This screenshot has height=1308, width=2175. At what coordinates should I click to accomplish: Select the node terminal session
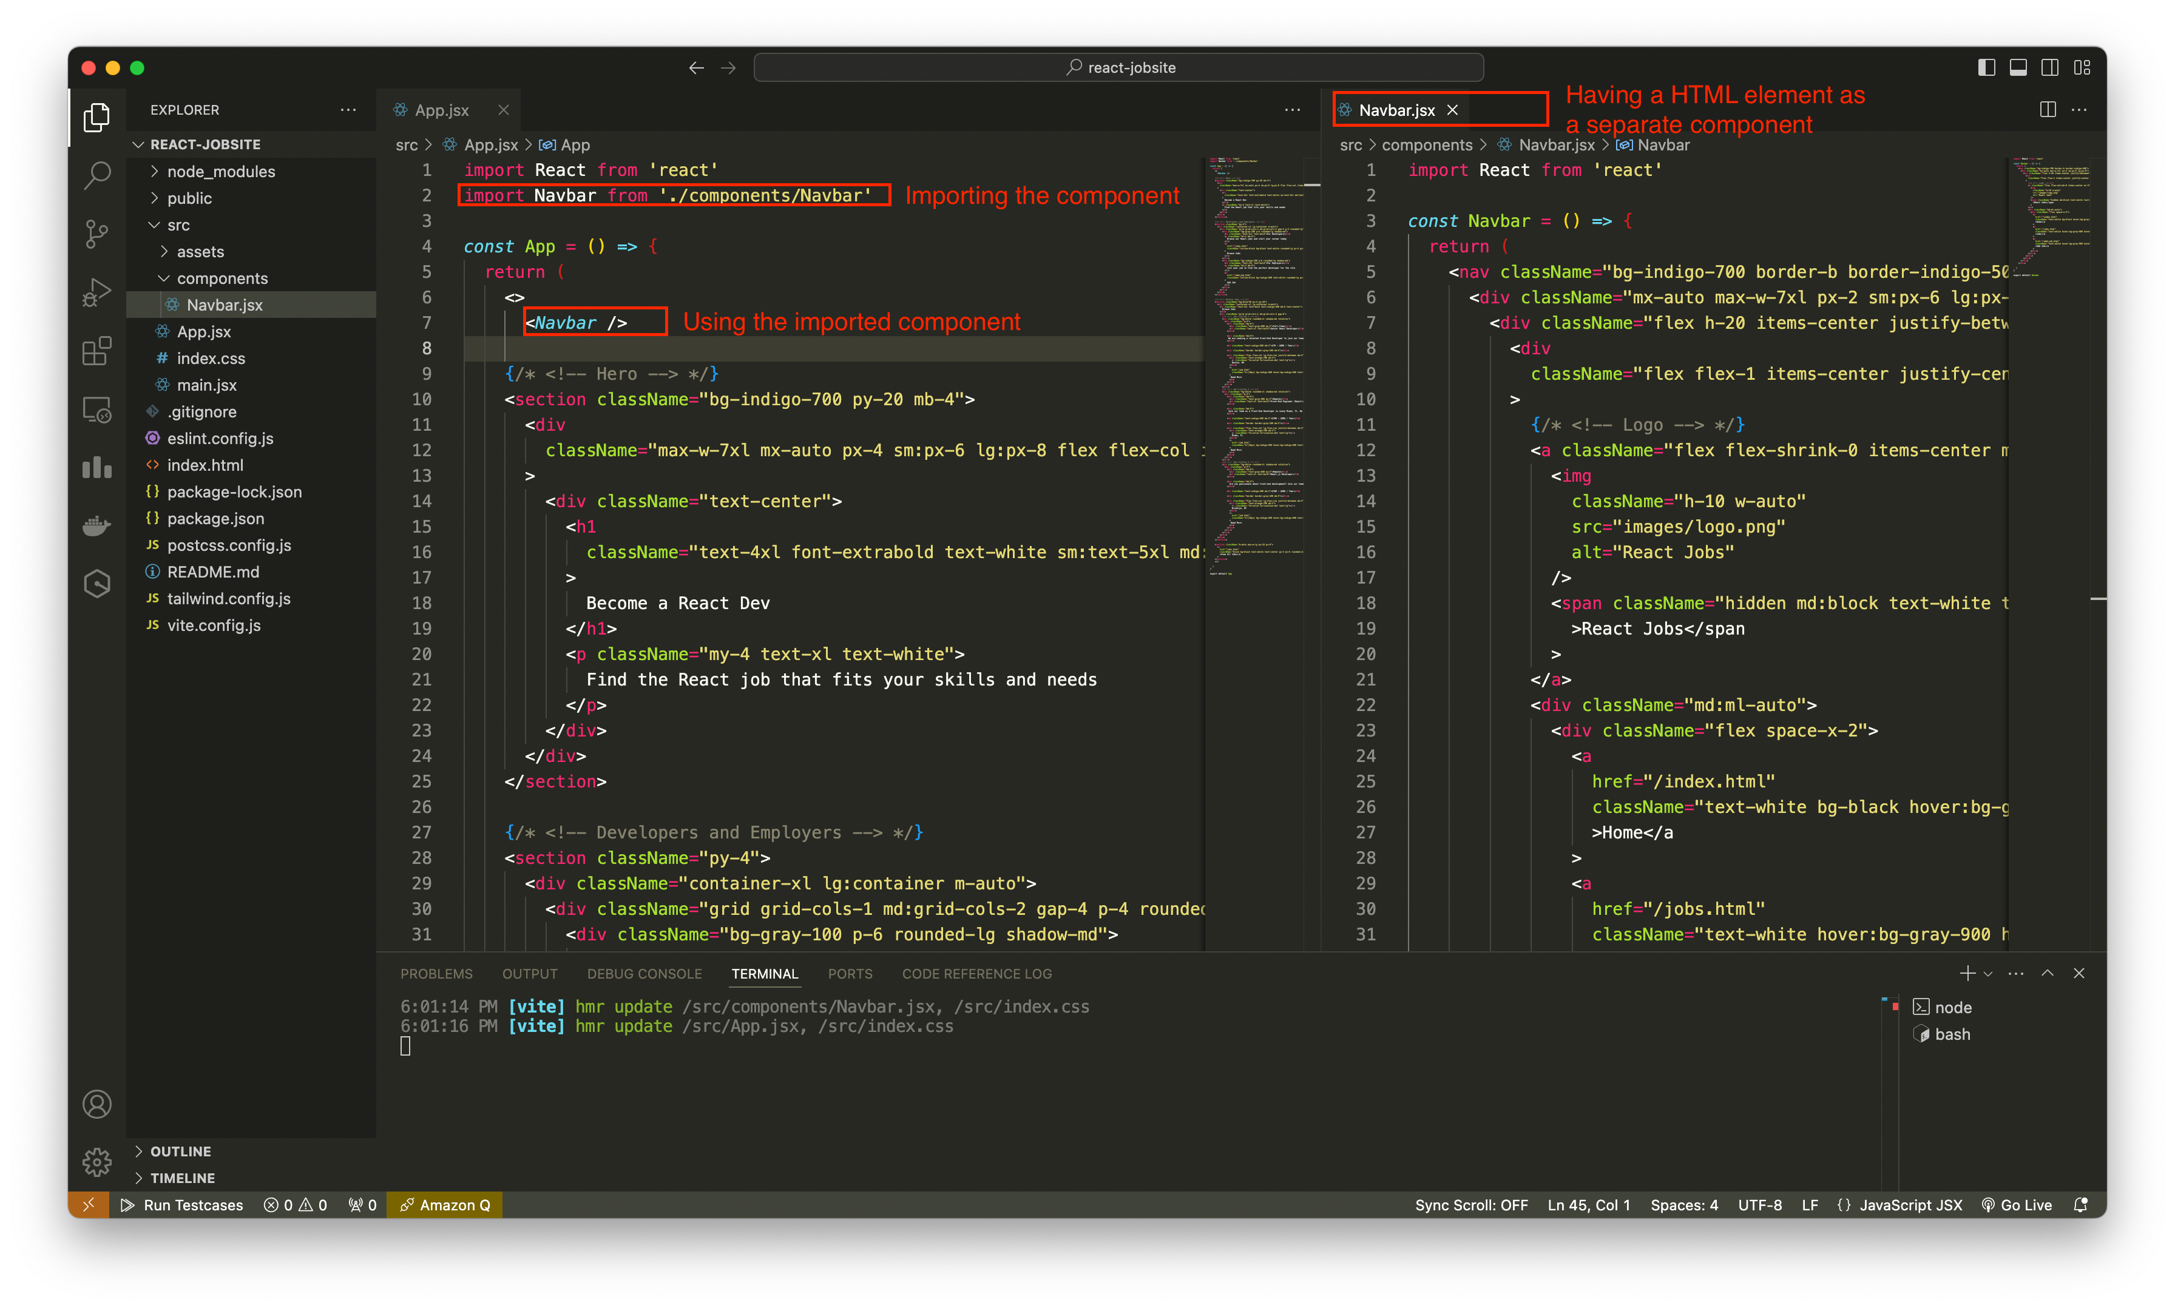(x=1942, y=1006)
